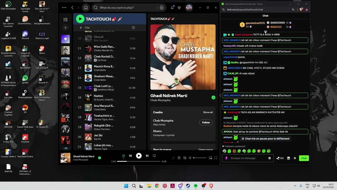Screen dimensions: 337x190
Task: Toggle saved checkmark in bottom player bar
Action: tap(100, 158)
